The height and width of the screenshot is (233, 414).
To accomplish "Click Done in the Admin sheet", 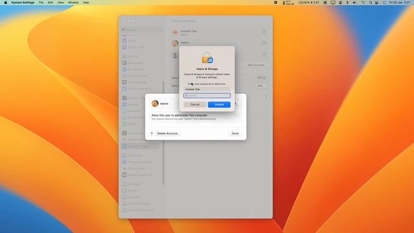I will click(x=235, y=133).
